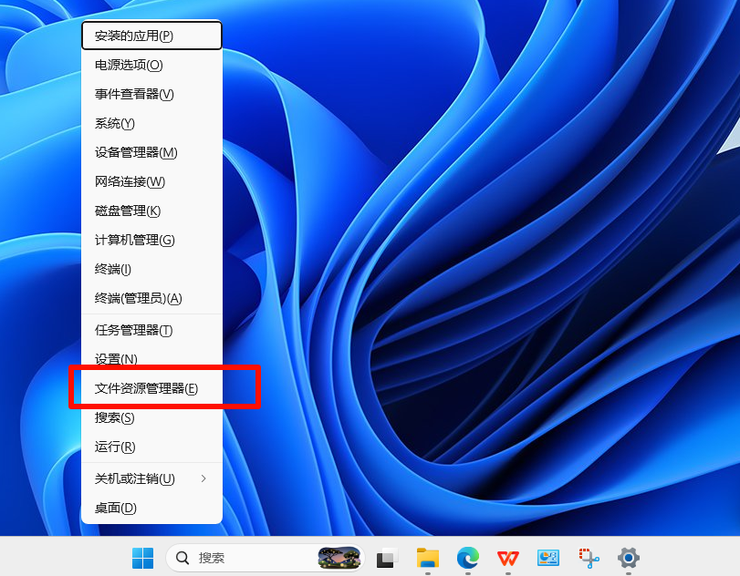Open 文件资源管理器(E)
The image size is (740, 576).
pos(152,389)
